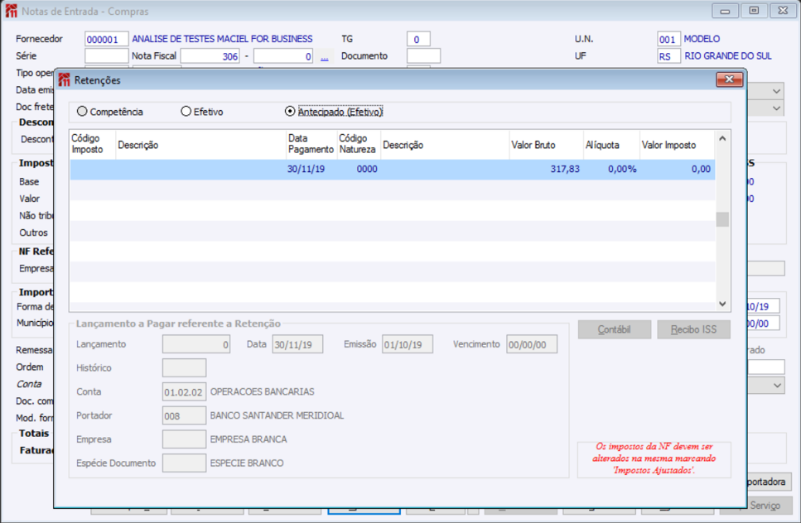Click the Alíquota column header

pyautogui.click(x=611, y=145)
